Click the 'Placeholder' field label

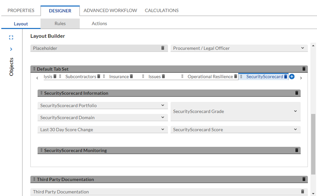coord(45,48)
